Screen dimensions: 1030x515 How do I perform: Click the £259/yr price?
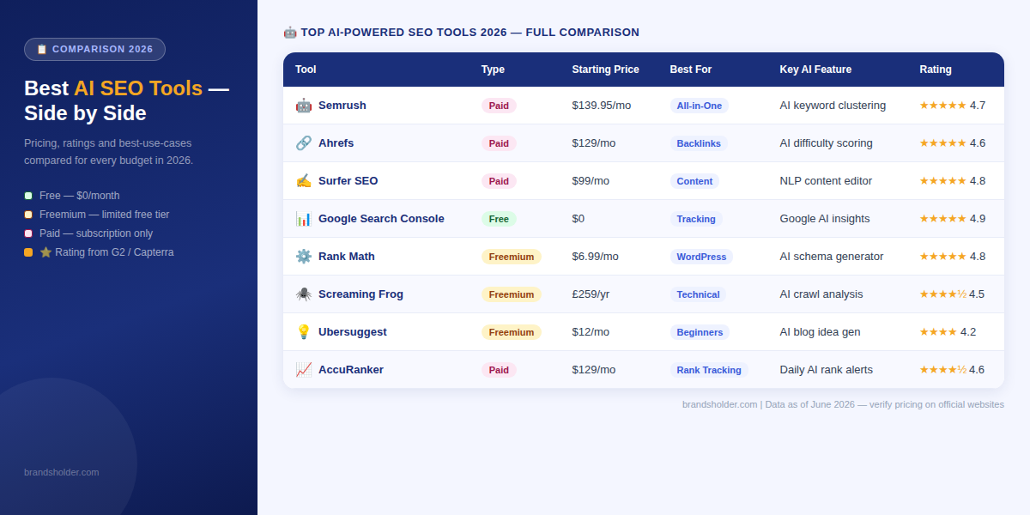591,294
